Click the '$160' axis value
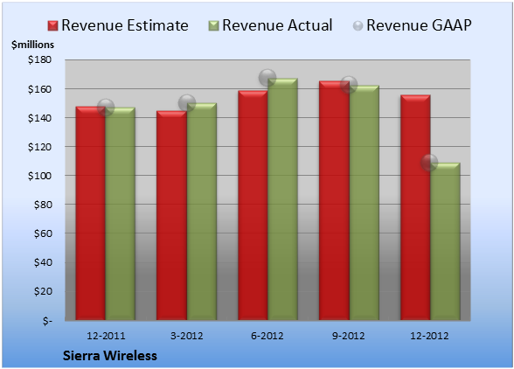Screen dimensions: 514x369 (39, 89)
